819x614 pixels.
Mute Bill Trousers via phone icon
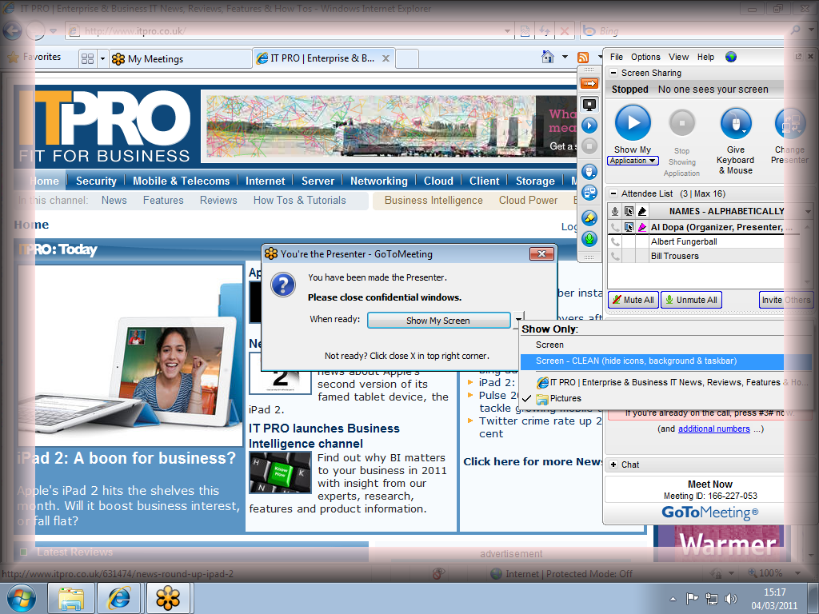(x=615, y=257)
